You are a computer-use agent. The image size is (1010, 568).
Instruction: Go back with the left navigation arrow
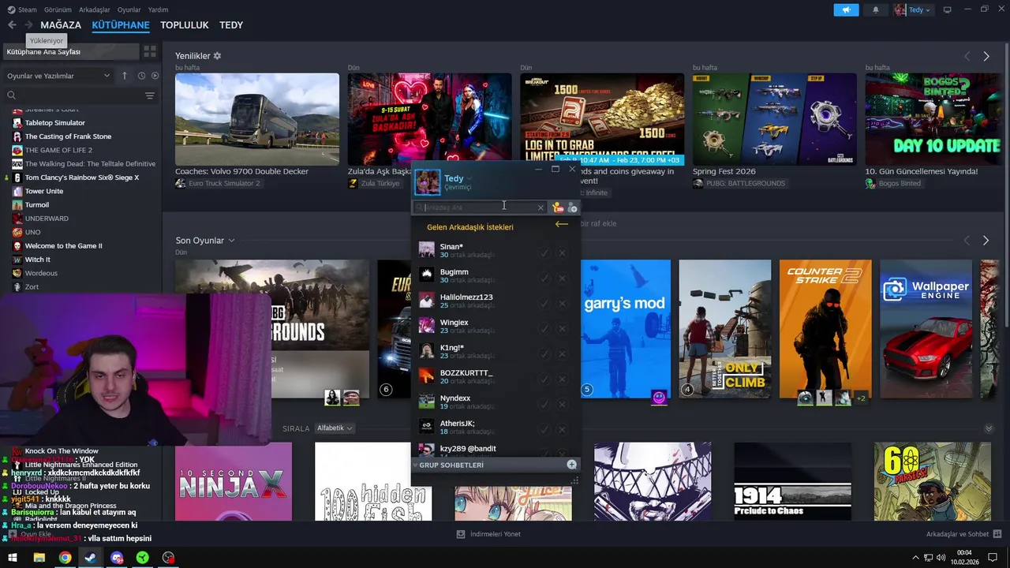point(12,25)
